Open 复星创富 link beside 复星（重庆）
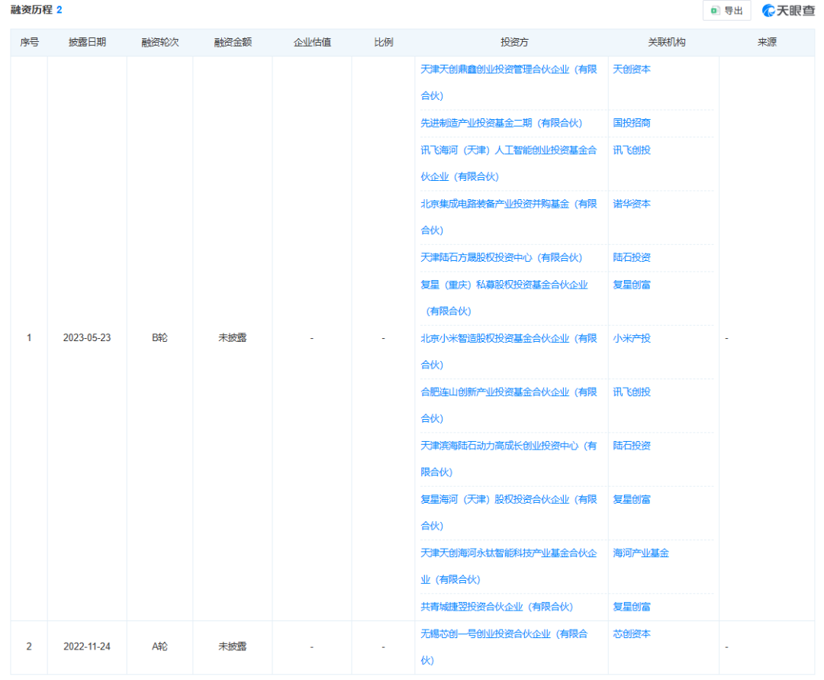Image resolution: width=824 pixels, height=680 pixels. point(632,285)
